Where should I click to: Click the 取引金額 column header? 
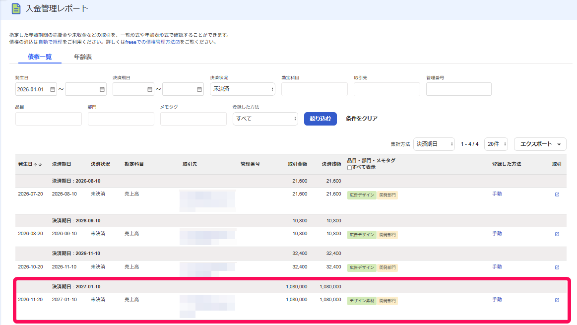[x=297, y=164]
